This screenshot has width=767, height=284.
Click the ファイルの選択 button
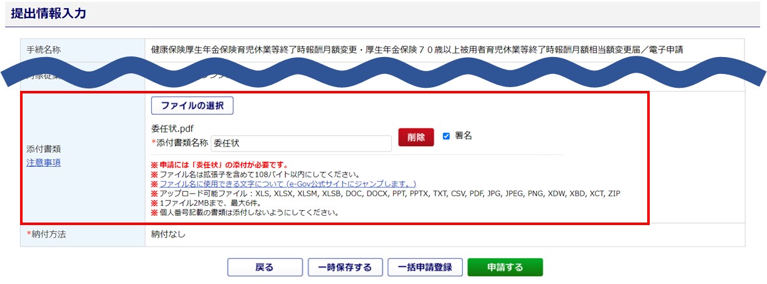(x=192, y=105)
